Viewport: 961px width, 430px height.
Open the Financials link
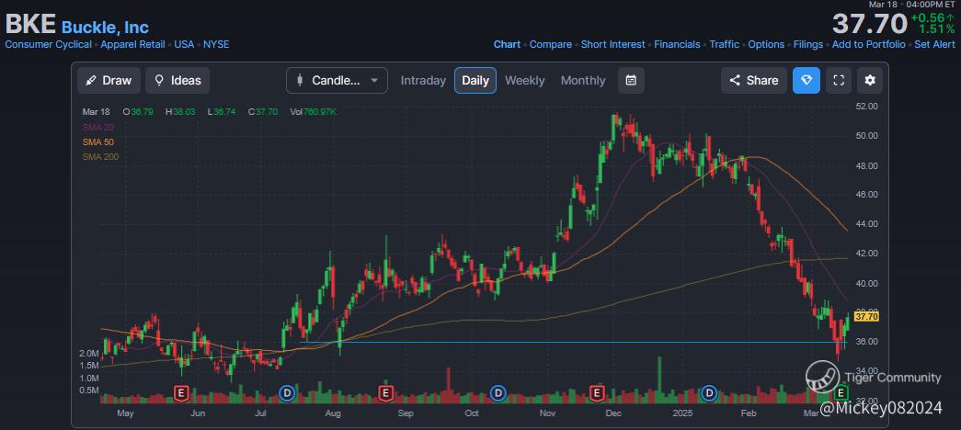point(677,44)
